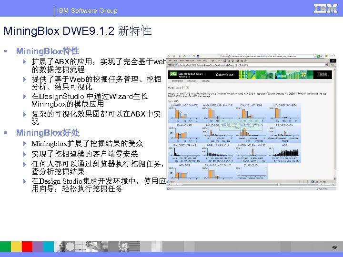
Task: Click slide page number 58
Action: (x=335, y=247)
